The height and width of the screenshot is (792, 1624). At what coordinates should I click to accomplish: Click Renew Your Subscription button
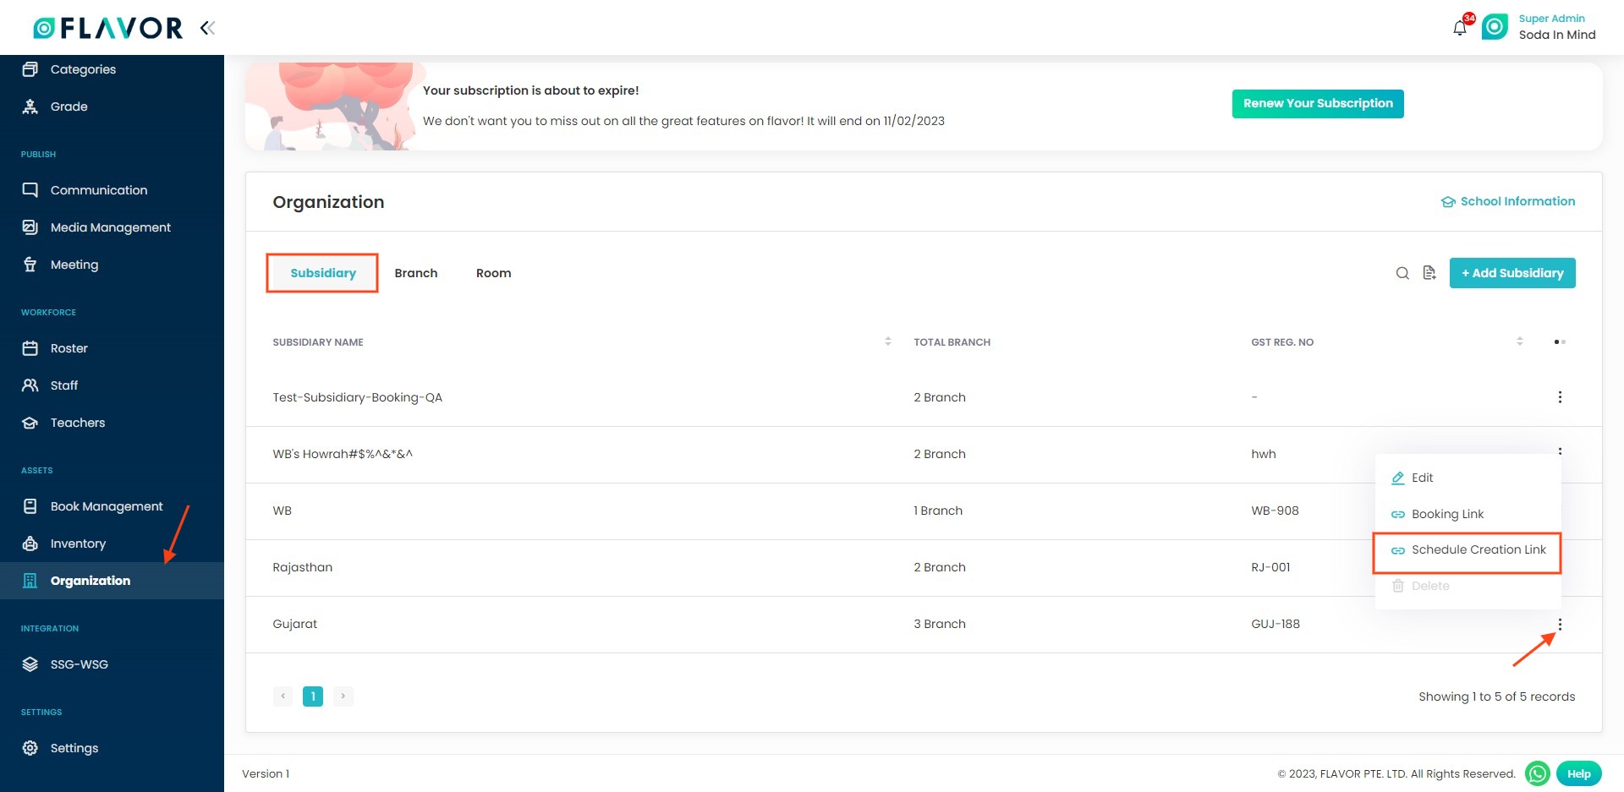(x=1318, y=104)
